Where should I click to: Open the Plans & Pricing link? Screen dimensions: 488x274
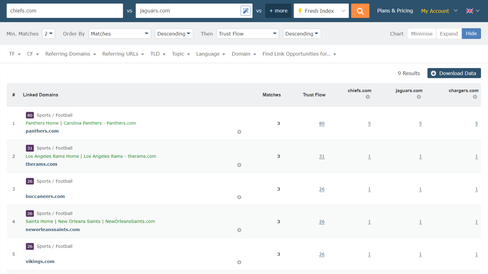[395, 11]
